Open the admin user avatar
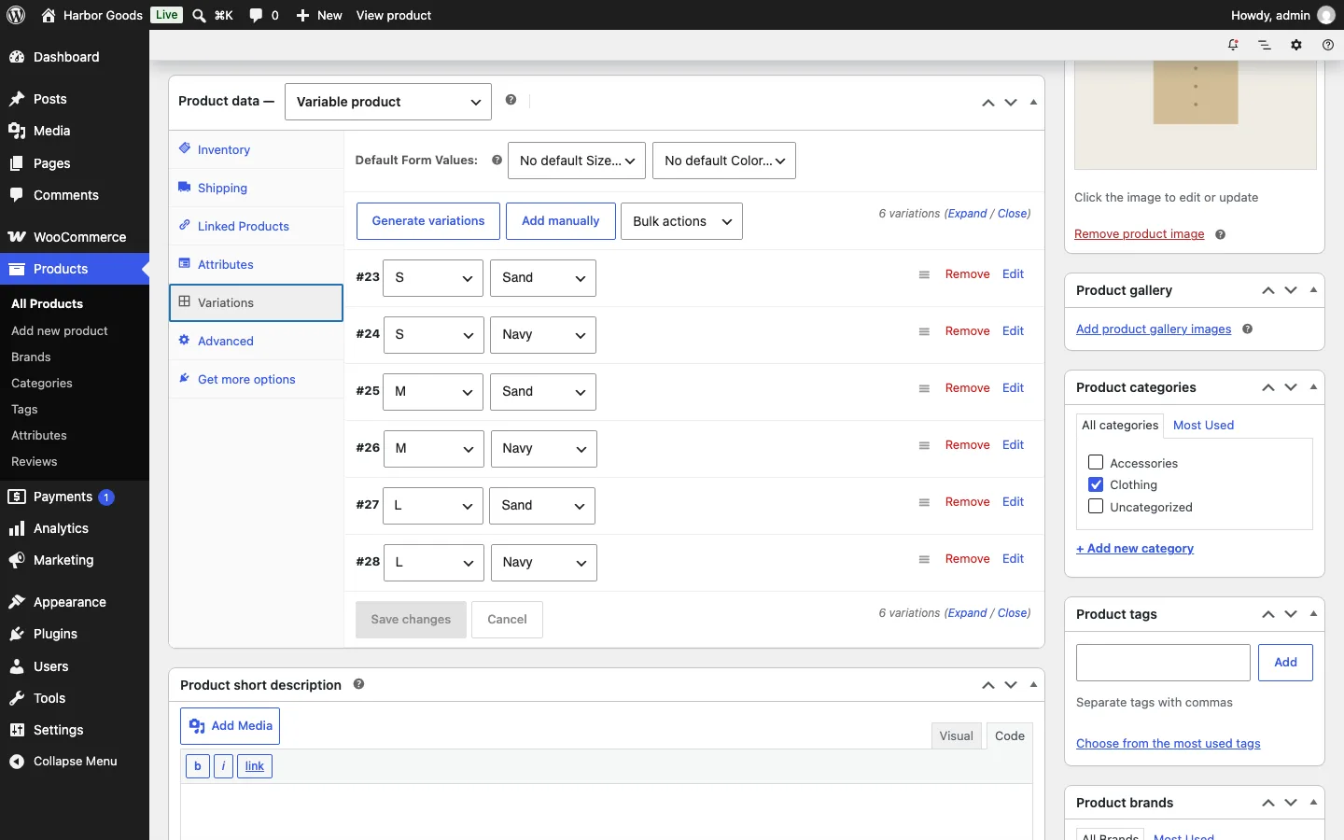 point(1326,15)
